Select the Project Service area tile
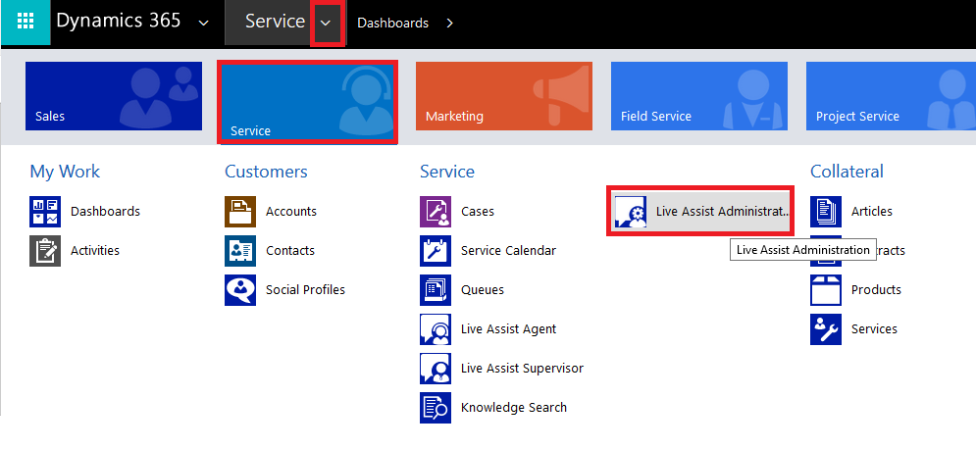This screenshot has height=449, width=976. click(891, 96)
